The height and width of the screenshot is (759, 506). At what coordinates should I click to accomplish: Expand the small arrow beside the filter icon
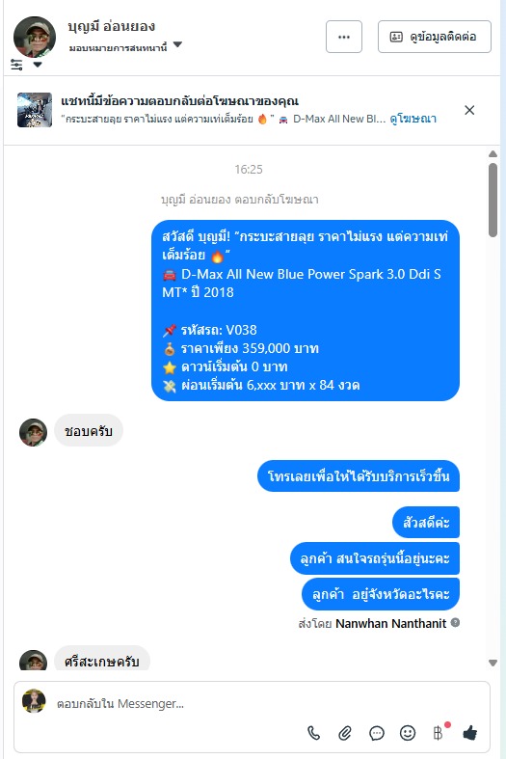38,65
